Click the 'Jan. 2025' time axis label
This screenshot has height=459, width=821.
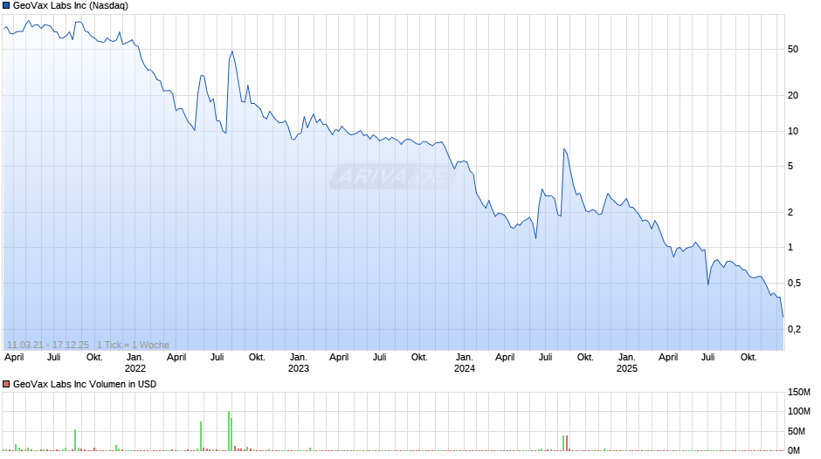coord(627,363)
